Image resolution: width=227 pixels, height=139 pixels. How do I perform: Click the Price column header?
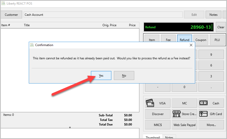(x=132, y=25)
